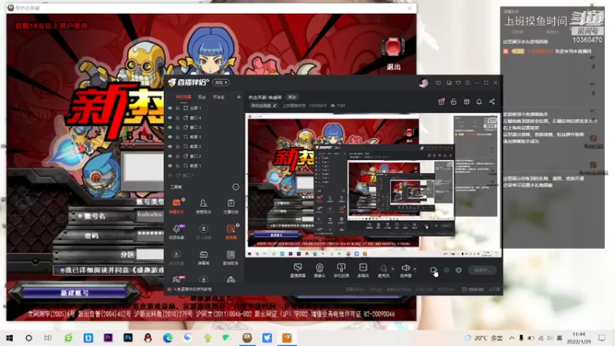Image resolution: width=615 pixels, height=346 pixels.
Task: Add a 多媒体 multimedia source
Action: 363,271
